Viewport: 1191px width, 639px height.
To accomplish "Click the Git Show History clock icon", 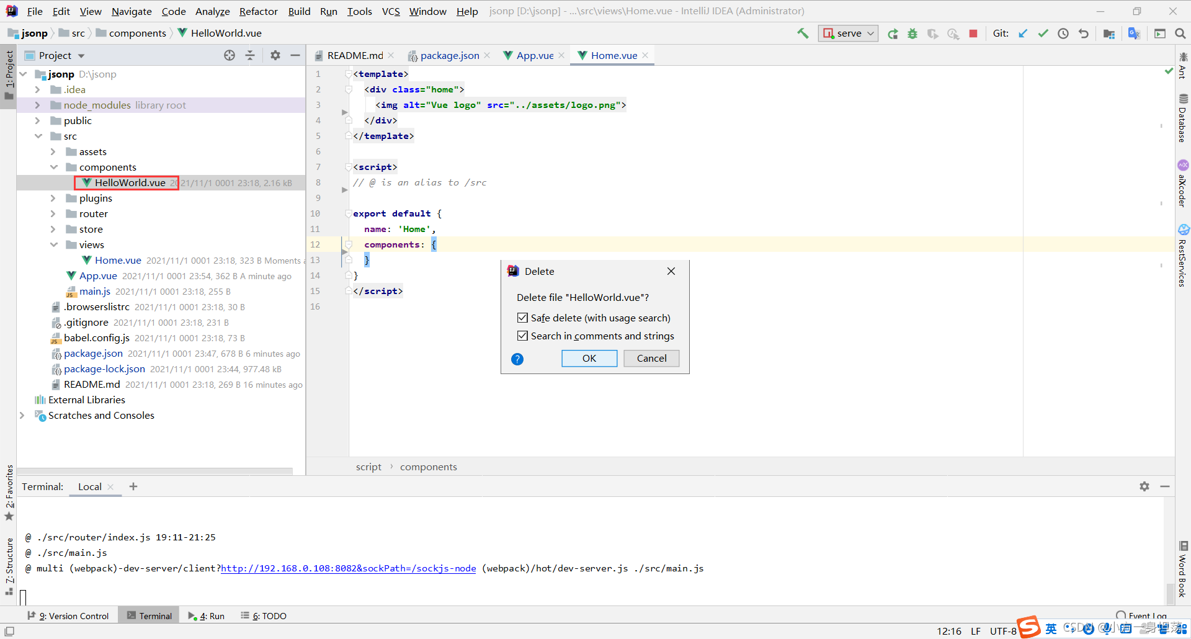I will (1063, 34).
